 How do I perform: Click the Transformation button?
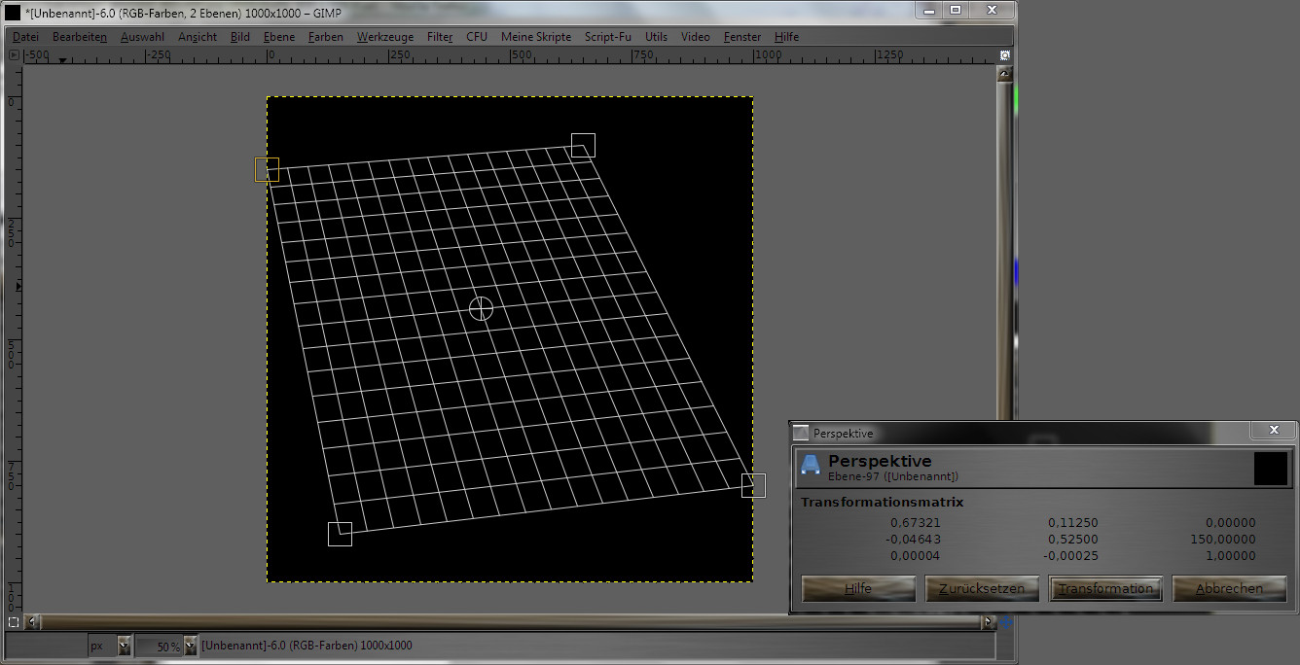click(x=1104, y=588)
